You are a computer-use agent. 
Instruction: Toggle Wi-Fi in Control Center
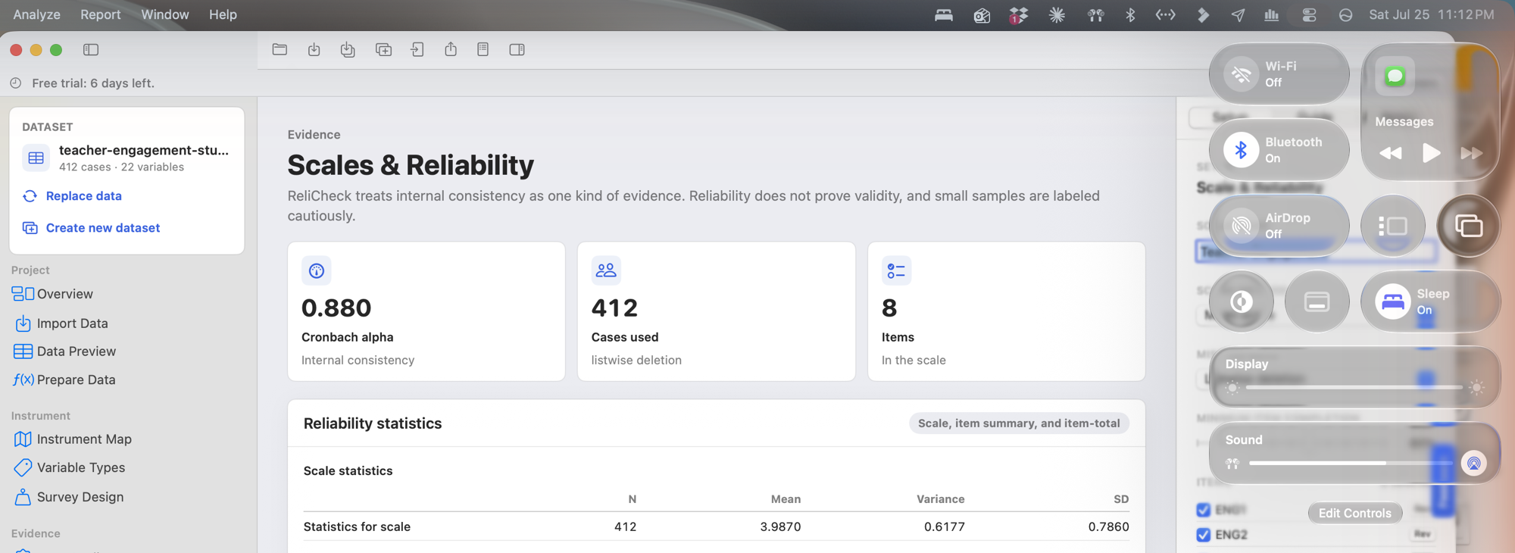pyautogui.click(x=1241, y=74)
